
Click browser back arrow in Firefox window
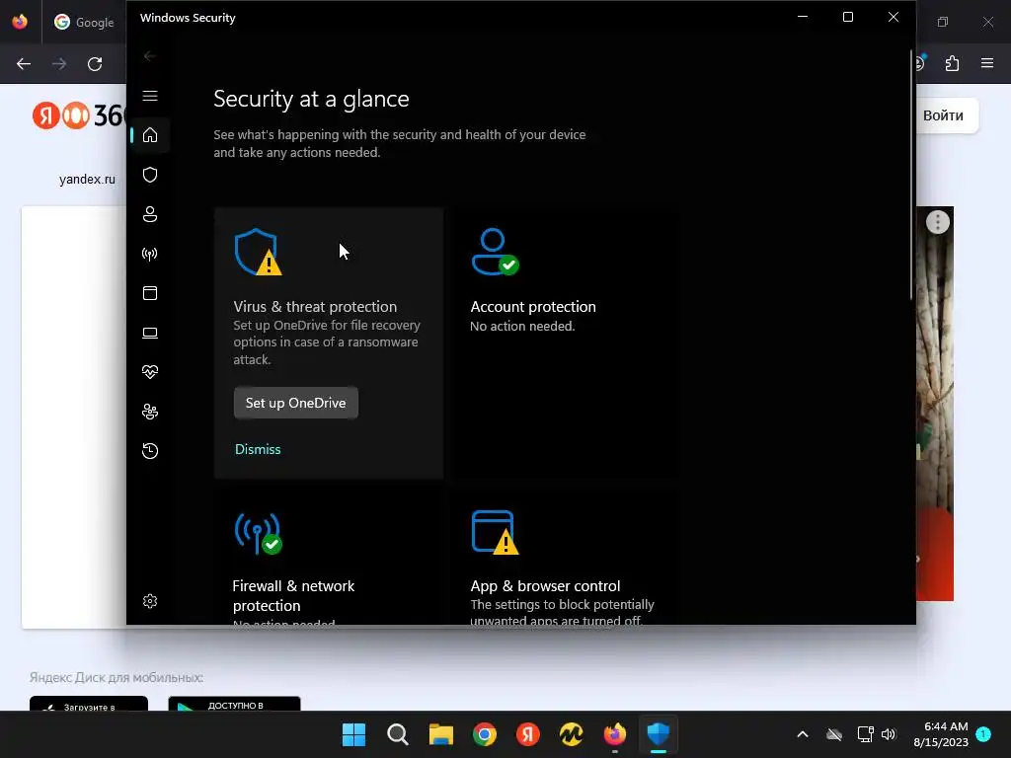click(x=24, y=64)
